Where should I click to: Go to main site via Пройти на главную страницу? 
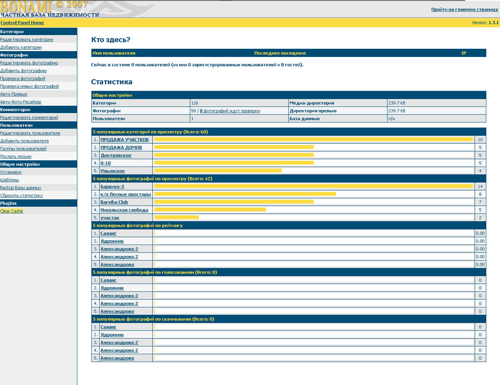tap(464, 9)
